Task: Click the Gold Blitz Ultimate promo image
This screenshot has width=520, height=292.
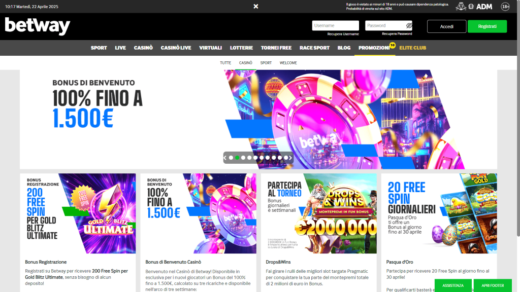Action: 78,213
